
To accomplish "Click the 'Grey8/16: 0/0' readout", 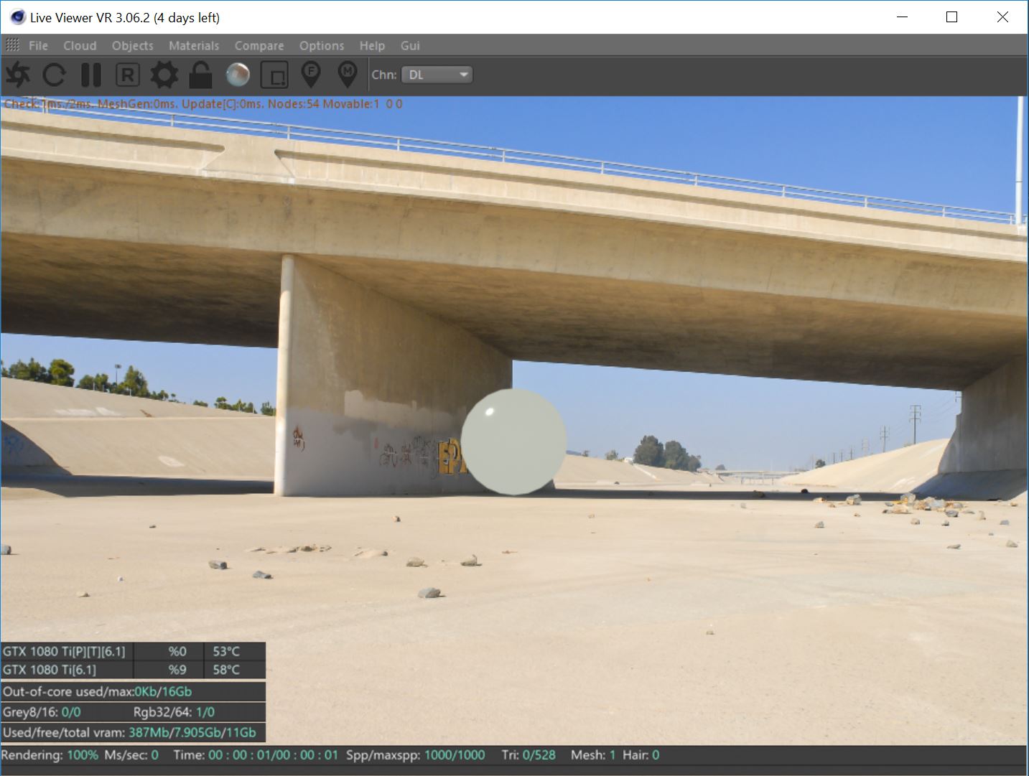I will pos(42,712).
